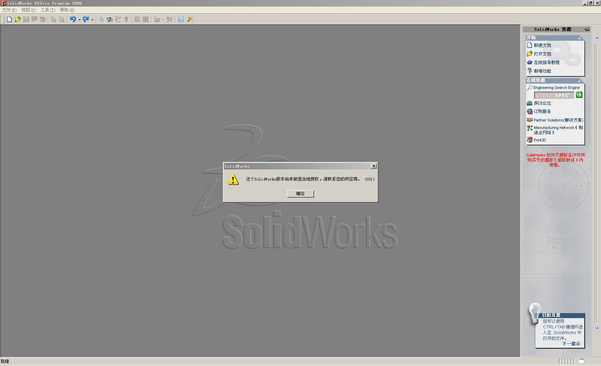
Task: Click the SolidWorks 资源 pane title
Action: (x=552, y=29)
